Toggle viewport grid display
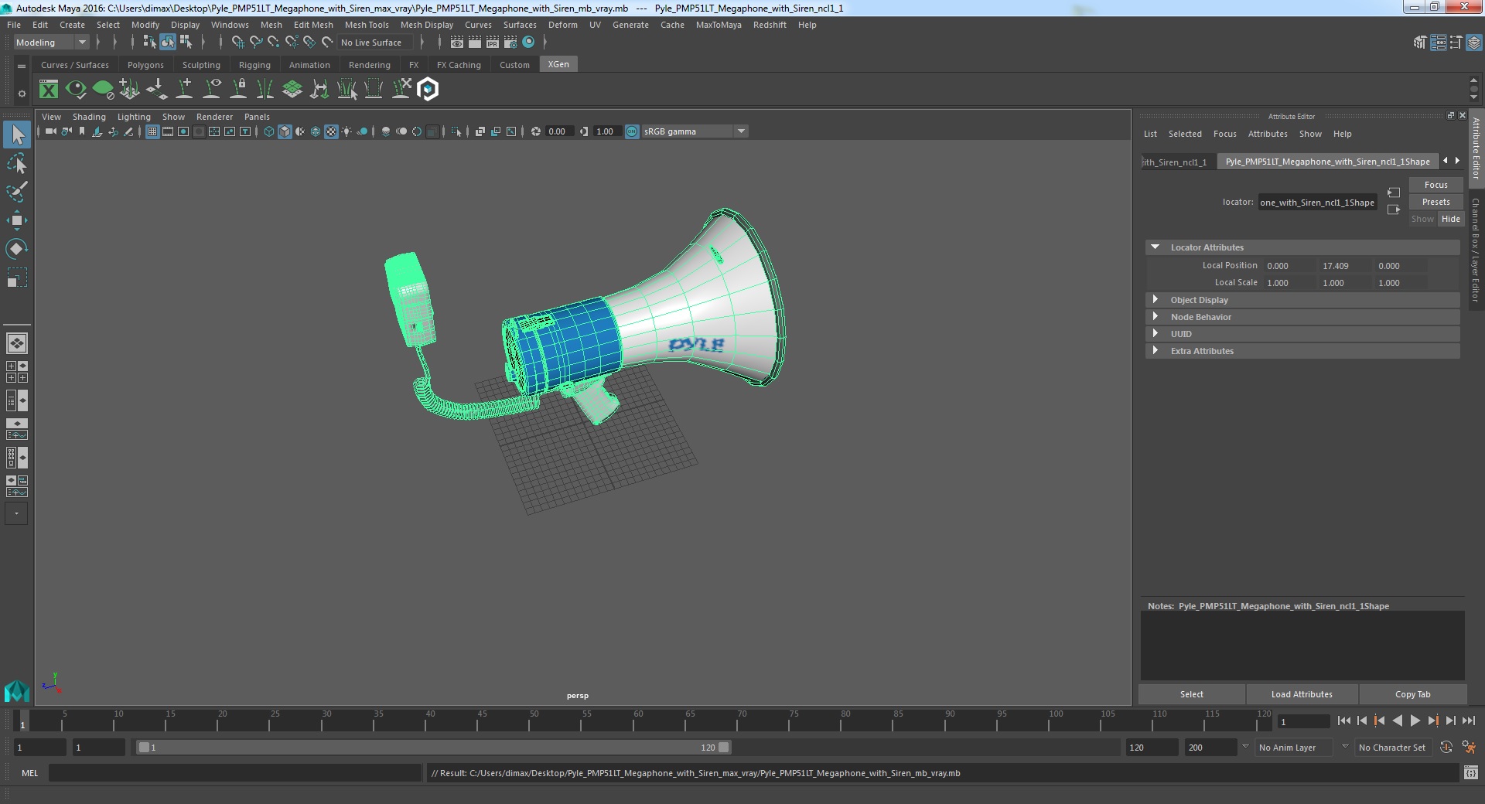 click(152, 131)
